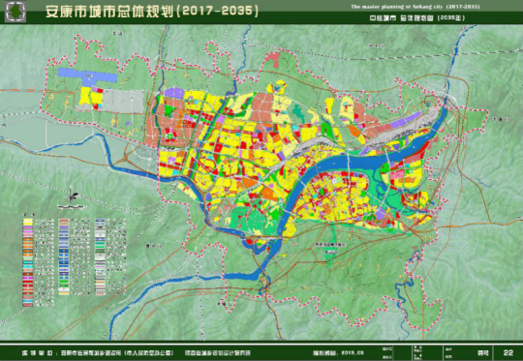
Task: Click the red-pink block at northern boundary
Action: 274,59
